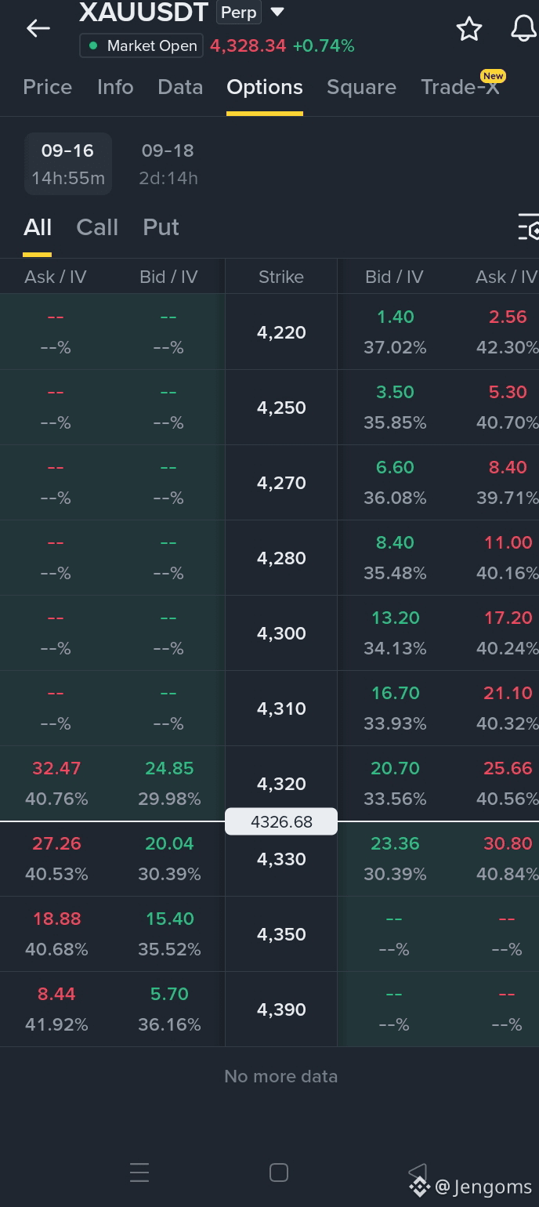The width and height of the screenshot is (539, 1207).
Task: Select call ask 32.47 at strike 4,320
Action: click(56, 768)
